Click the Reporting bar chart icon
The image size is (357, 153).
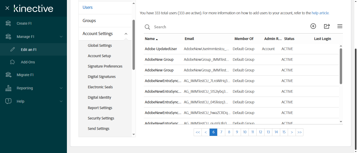(8, 88)
